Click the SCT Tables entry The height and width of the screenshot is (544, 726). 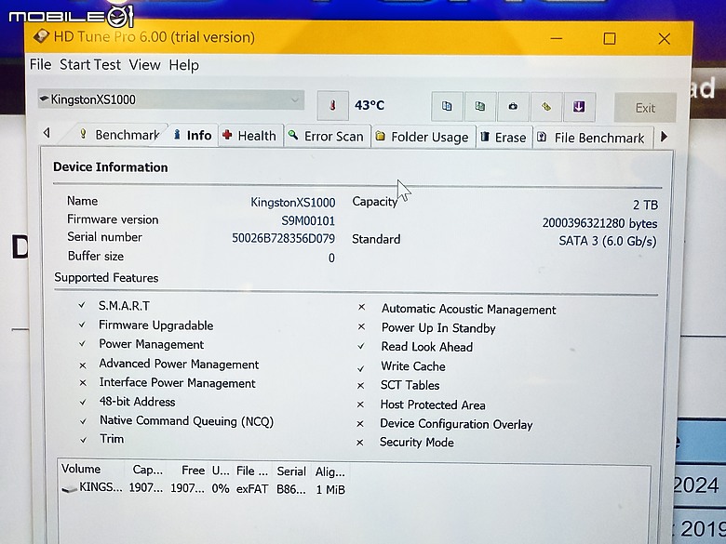410,385
